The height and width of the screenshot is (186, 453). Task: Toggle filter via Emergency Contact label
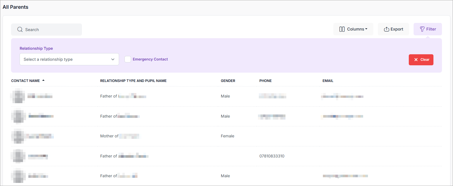pos(150,59)
